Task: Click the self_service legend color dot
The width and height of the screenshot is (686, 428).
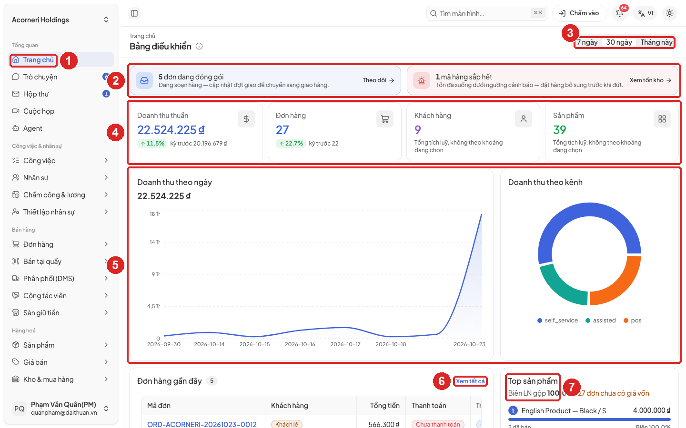Action: [540, 321]
